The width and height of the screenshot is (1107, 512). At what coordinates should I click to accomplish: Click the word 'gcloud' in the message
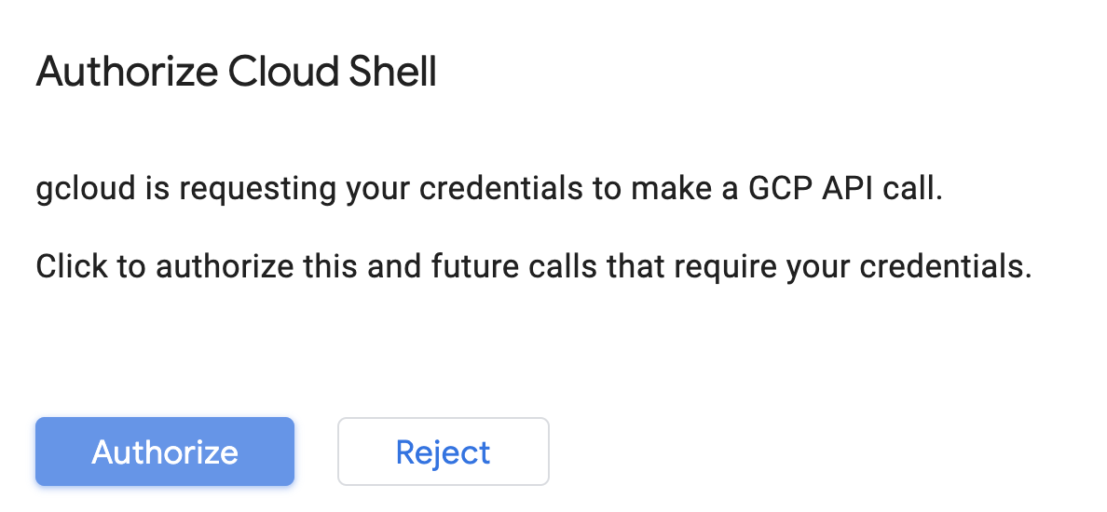85,189
